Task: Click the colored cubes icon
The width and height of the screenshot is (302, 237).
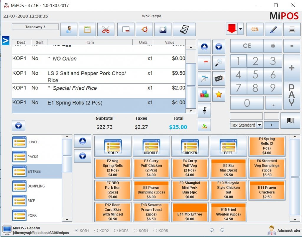Action: tap(204, 94)
